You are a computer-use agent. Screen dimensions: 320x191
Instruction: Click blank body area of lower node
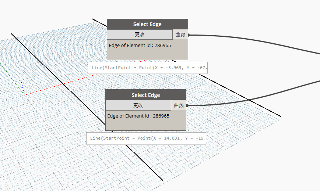point(146,125)
